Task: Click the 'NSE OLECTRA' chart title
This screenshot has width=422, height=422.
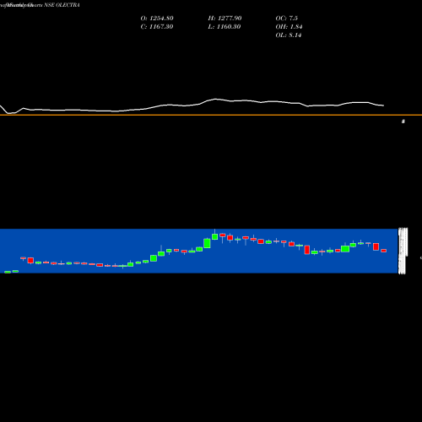Action: tap(62, 5)
